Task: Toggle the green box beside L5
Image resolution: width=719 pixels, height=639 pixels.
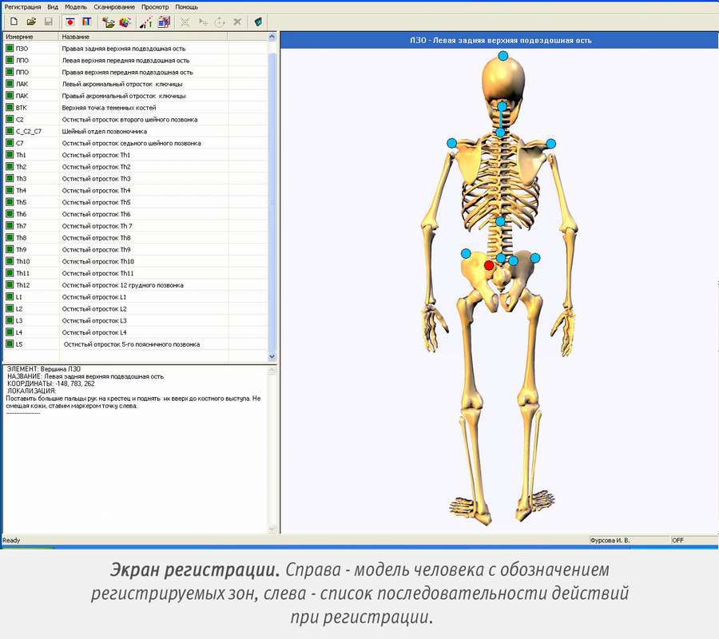Action: click(10, 344)
